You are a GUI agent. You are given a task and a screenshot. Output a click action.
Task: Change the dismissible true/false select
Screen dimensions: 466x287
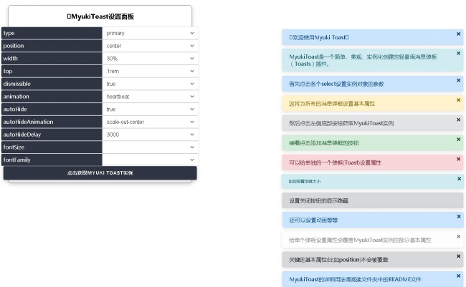pos(150,84)
